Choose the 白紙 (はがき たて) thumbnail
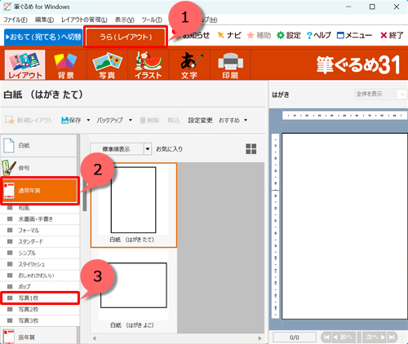This screenshot has height=344, width=408. (134, 205)
